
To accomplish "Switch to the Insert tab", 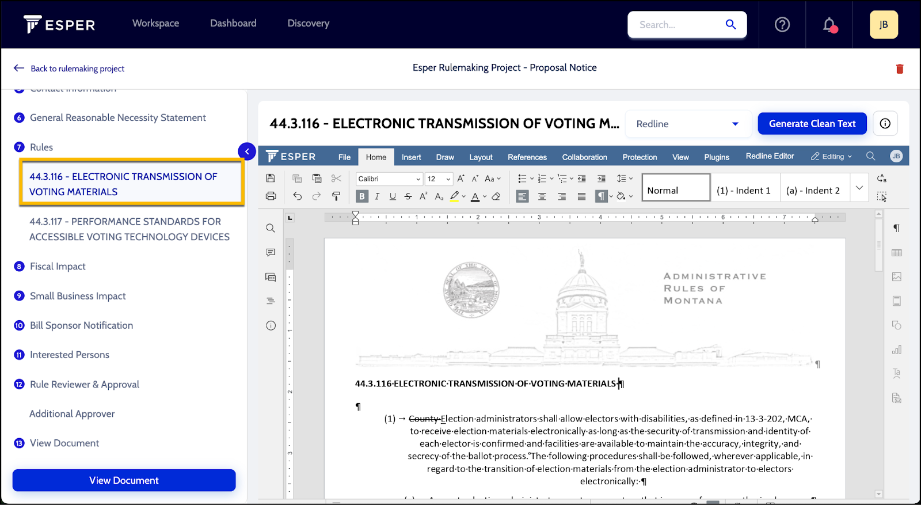I will click(x=411, y=157).
